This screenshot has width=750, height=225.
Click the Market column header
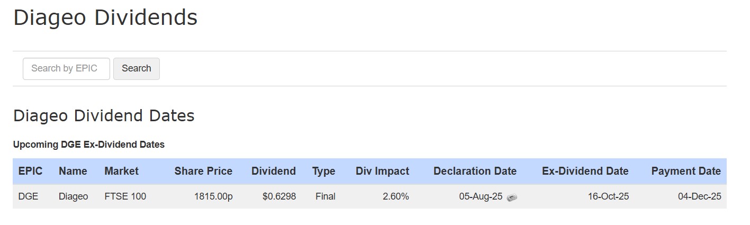pos(121,171)
